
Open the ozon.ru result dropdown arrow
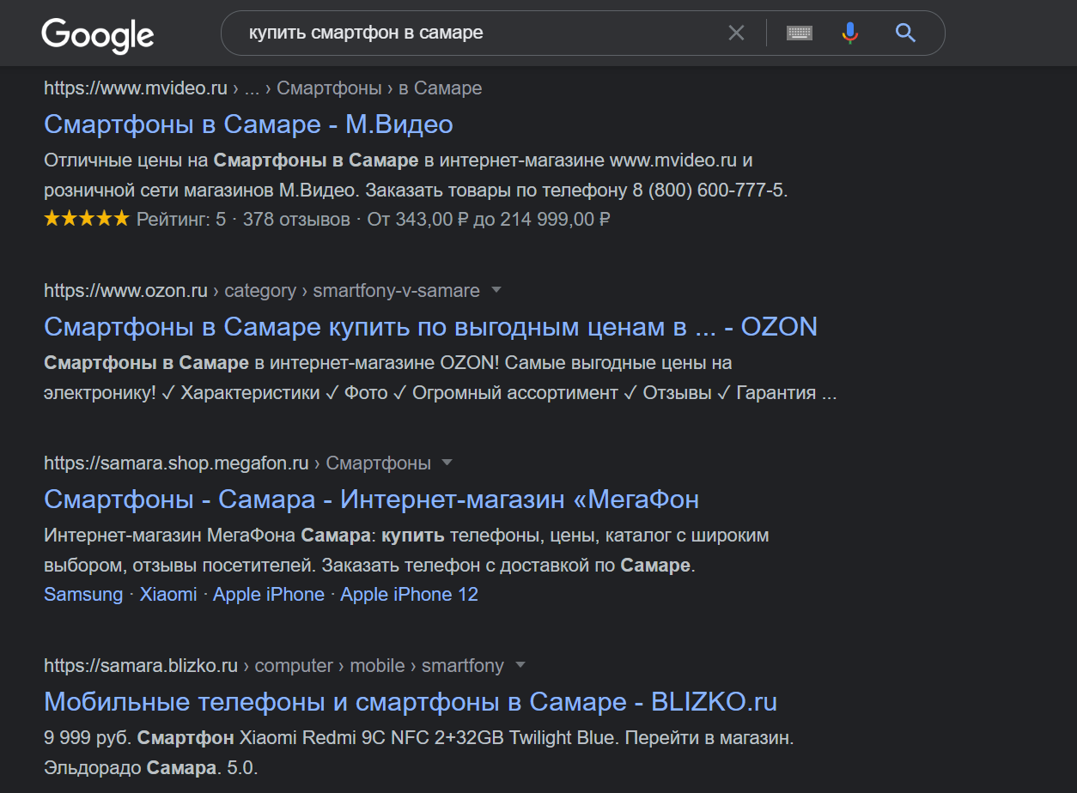[x=496, y=290]
